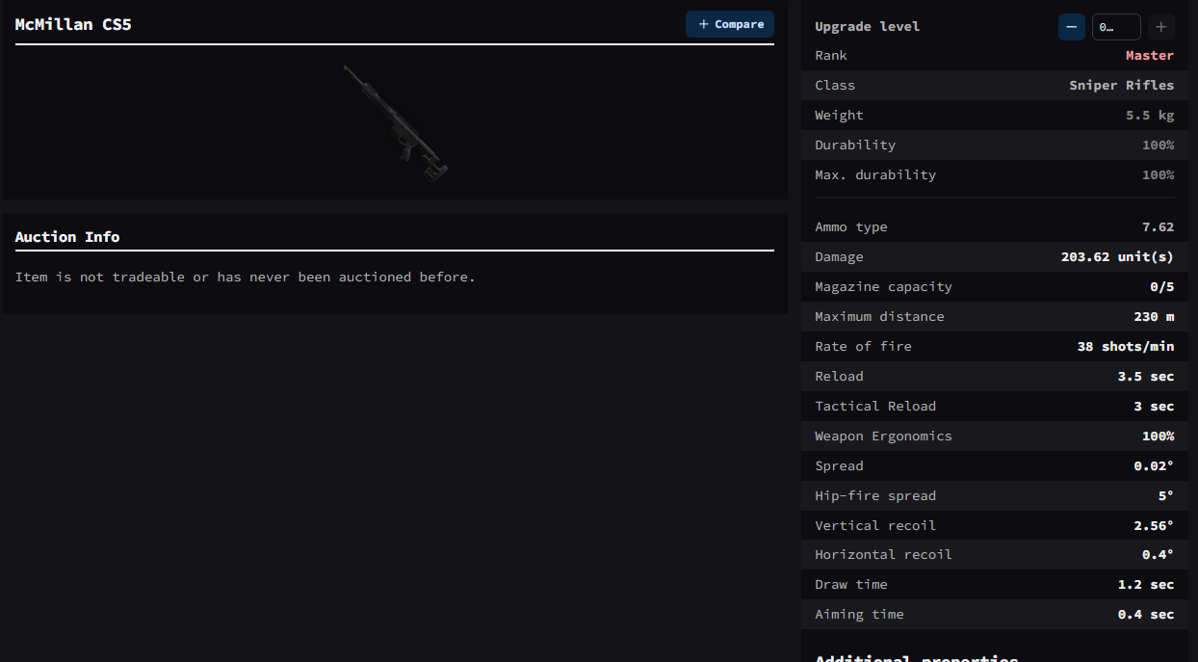Image resolution: width=1198 pixels, height=662 pixels.
Task: Click the 7.62 ammo type value
Action: (1158, 227)
